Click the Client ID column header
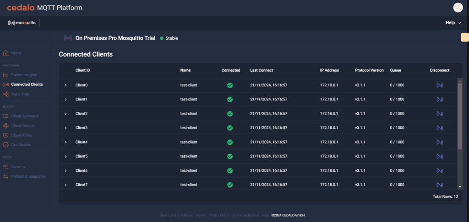The height and width of the screenshot is (222, 469). coord(82,70)
